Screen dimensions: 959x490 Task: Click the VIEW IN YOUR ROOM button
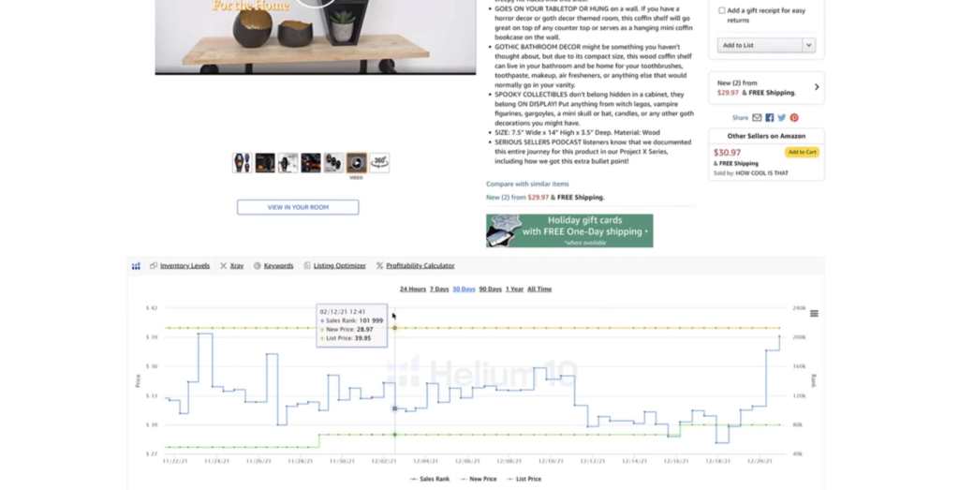(298, 207)
